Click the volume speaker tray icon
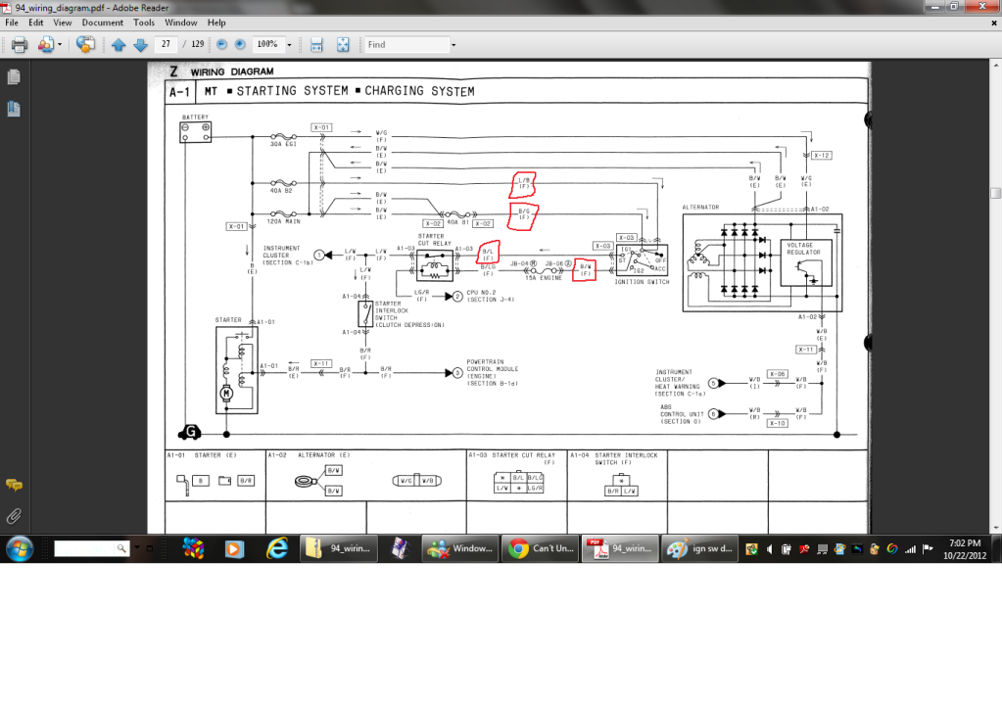 pos(770,548)
